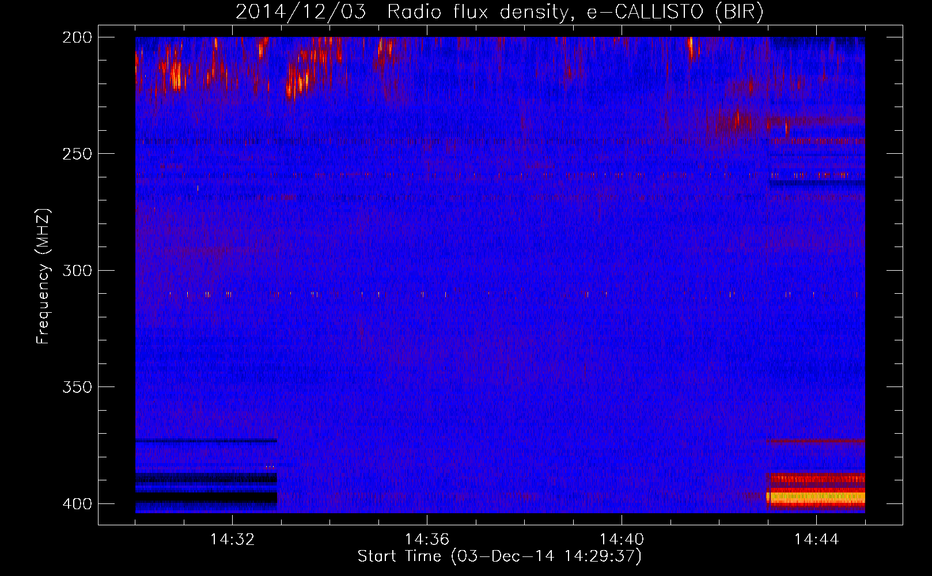Click the 250 frequency tick label
The width and height of the screenshot is (932, 576).
(x=77, y=154)
